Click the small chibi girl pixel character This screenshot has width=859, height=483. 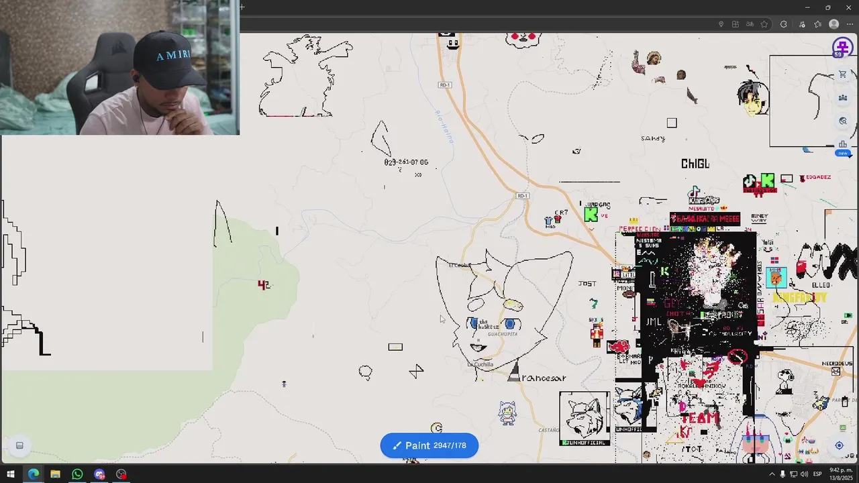pyautogui.click(x=507, y=413)
